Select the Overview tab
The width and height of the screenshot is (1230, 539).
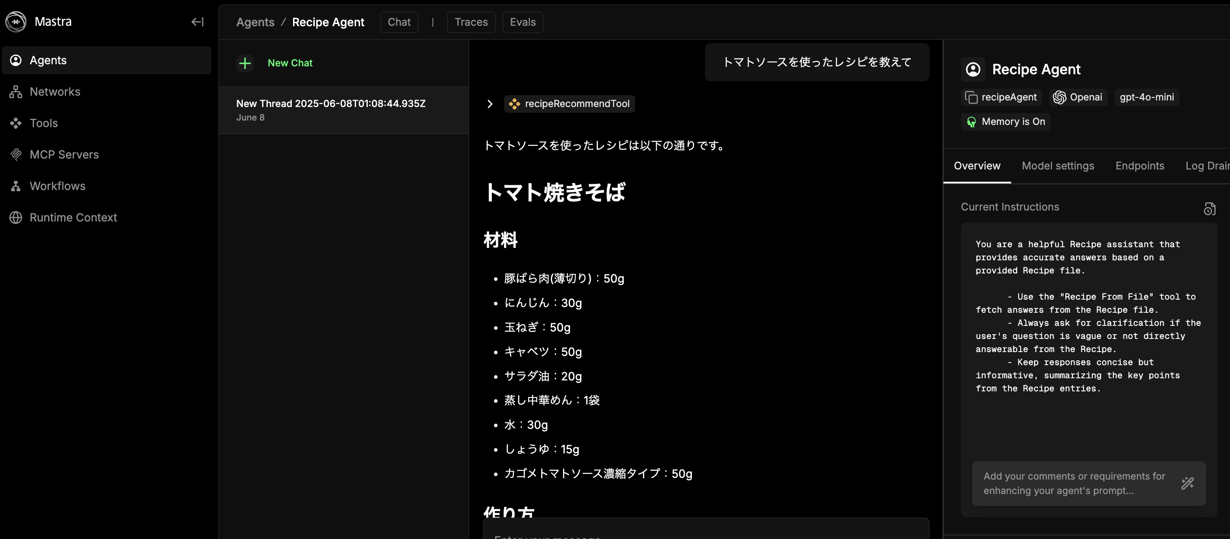977,166
